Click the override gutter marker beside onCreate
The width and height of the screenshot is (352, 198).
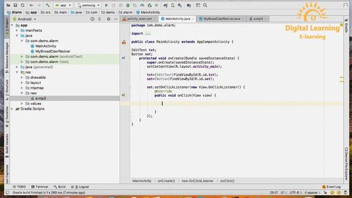pos(123,58)
